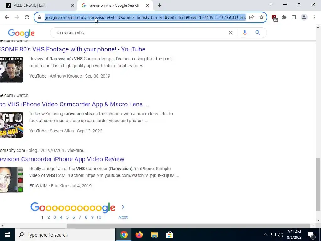Open the Windows Start menu
Viewport: 321px width, 241px height.
coord(8,235)
